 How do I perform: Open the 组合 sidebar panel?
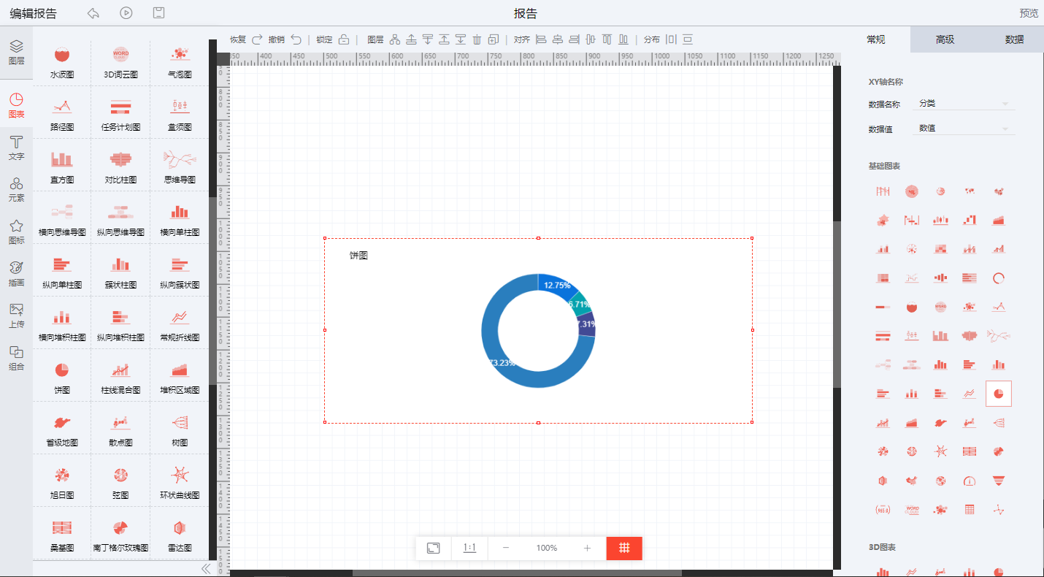coord(16,358)
